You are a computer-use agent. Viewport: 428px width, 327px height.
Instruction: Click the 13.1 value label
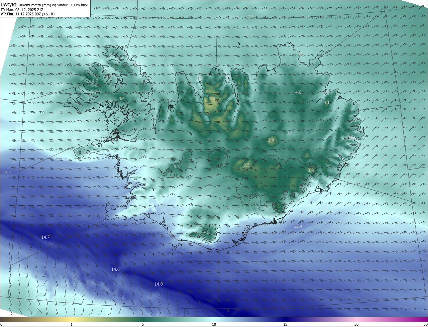tap(7, 173)
